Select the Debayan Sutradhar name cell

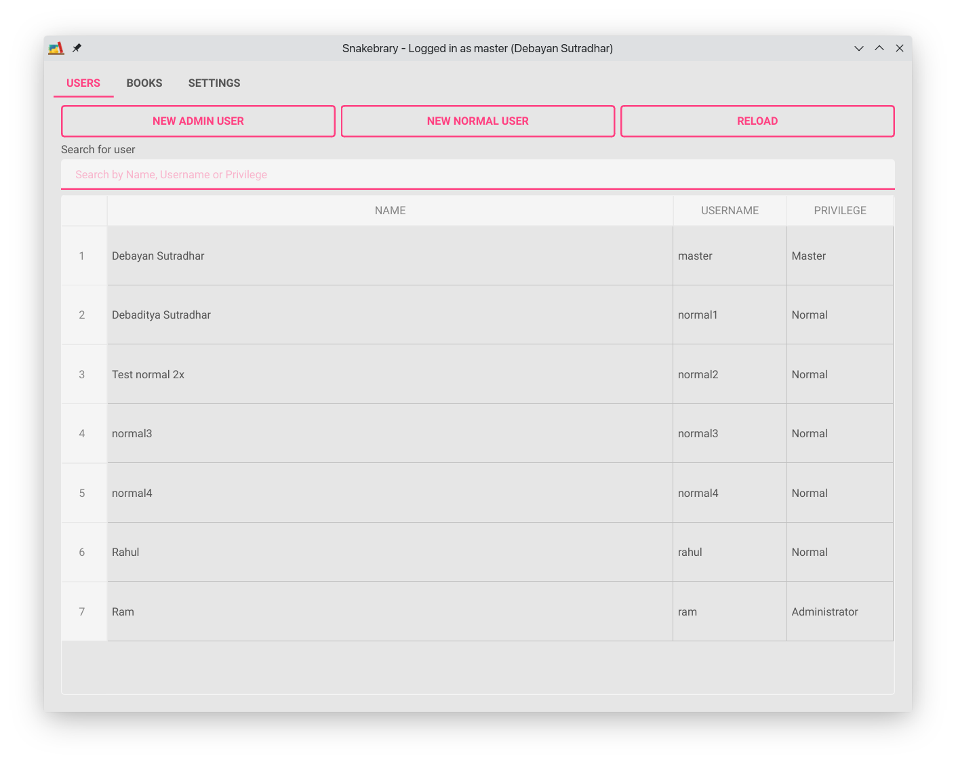390,256
